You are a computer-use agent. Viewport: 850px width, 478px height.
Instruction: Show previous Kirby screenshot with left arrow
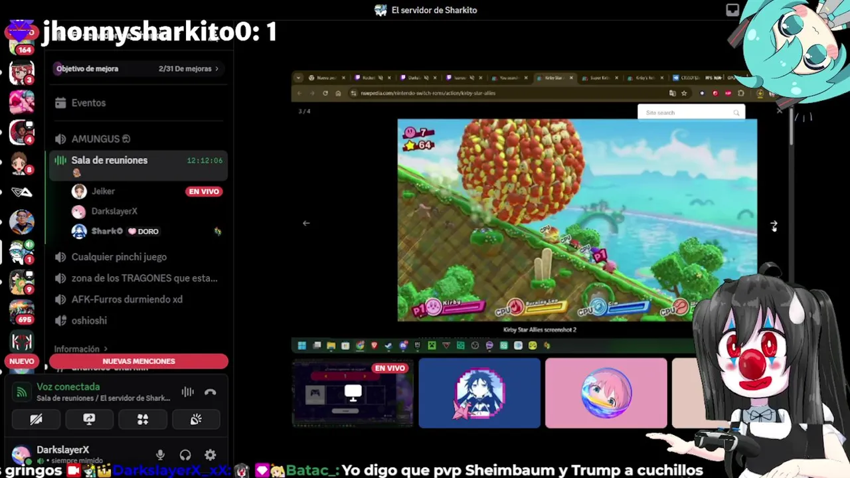tap(306, 223)
